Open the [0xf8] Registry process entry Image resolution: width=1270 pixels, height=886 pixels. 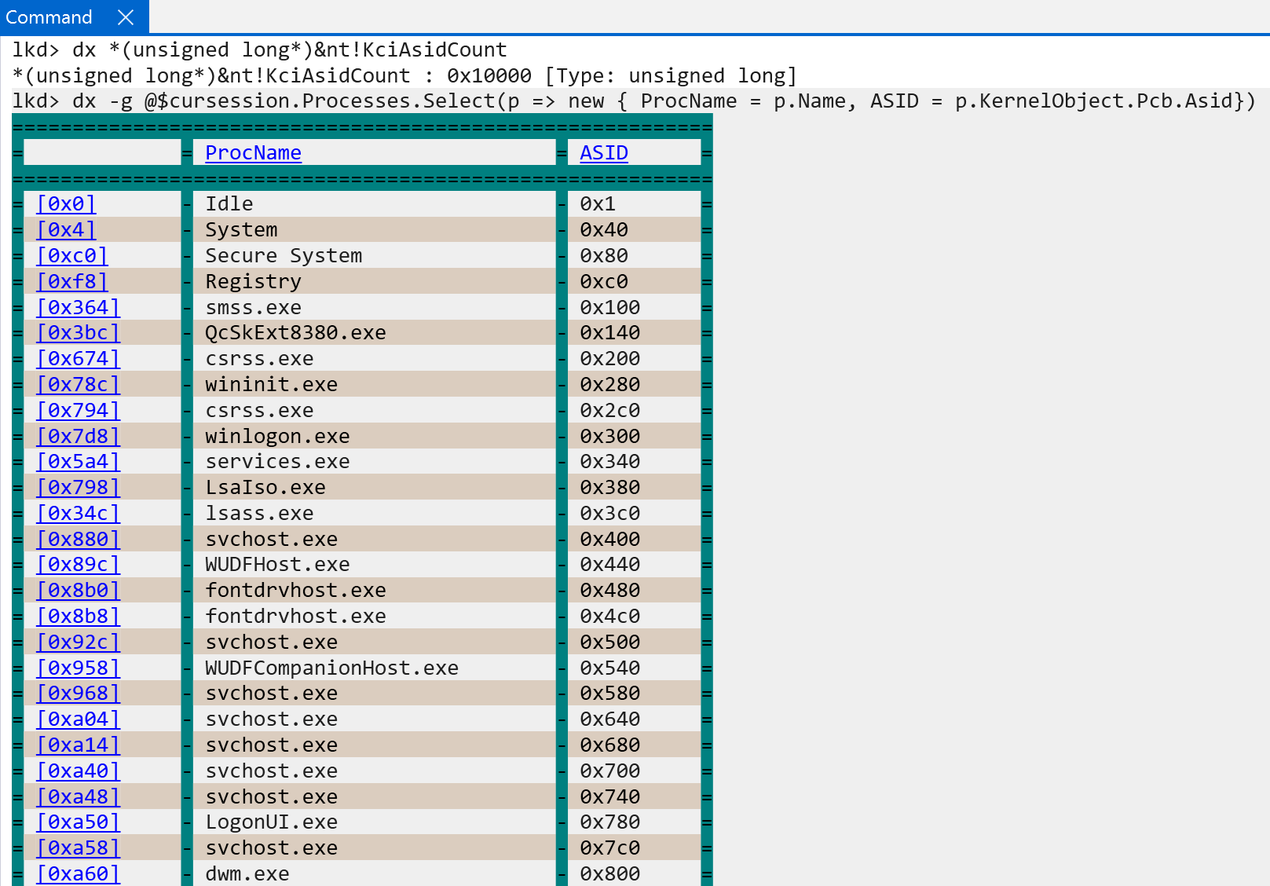[71, 282]
